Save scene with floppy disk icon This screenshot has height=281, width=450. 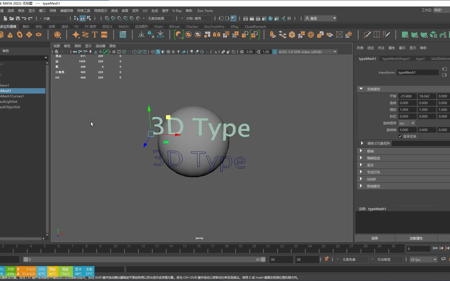[x=18, y=18]
